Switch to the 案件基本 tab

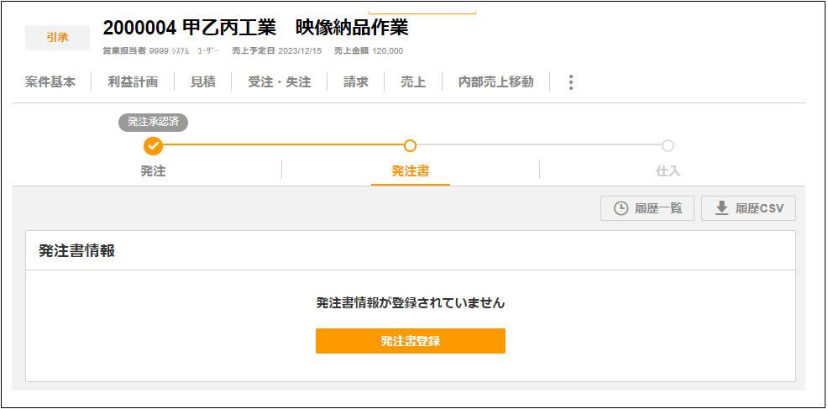coord(50,82)
